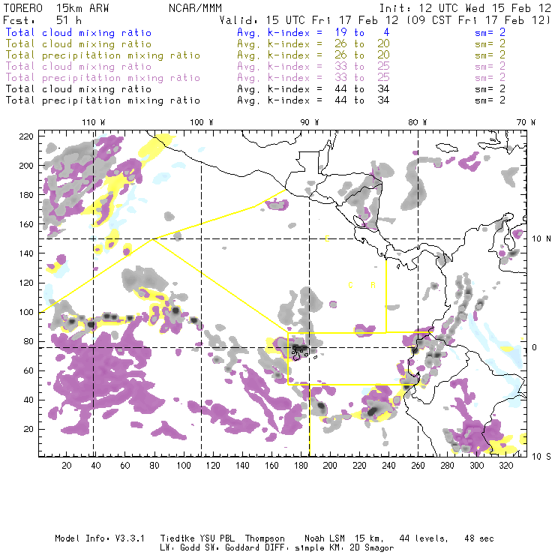Click the "100 W" longitude label
Viewport: 555px width, 555px height.
pos(202,122)
